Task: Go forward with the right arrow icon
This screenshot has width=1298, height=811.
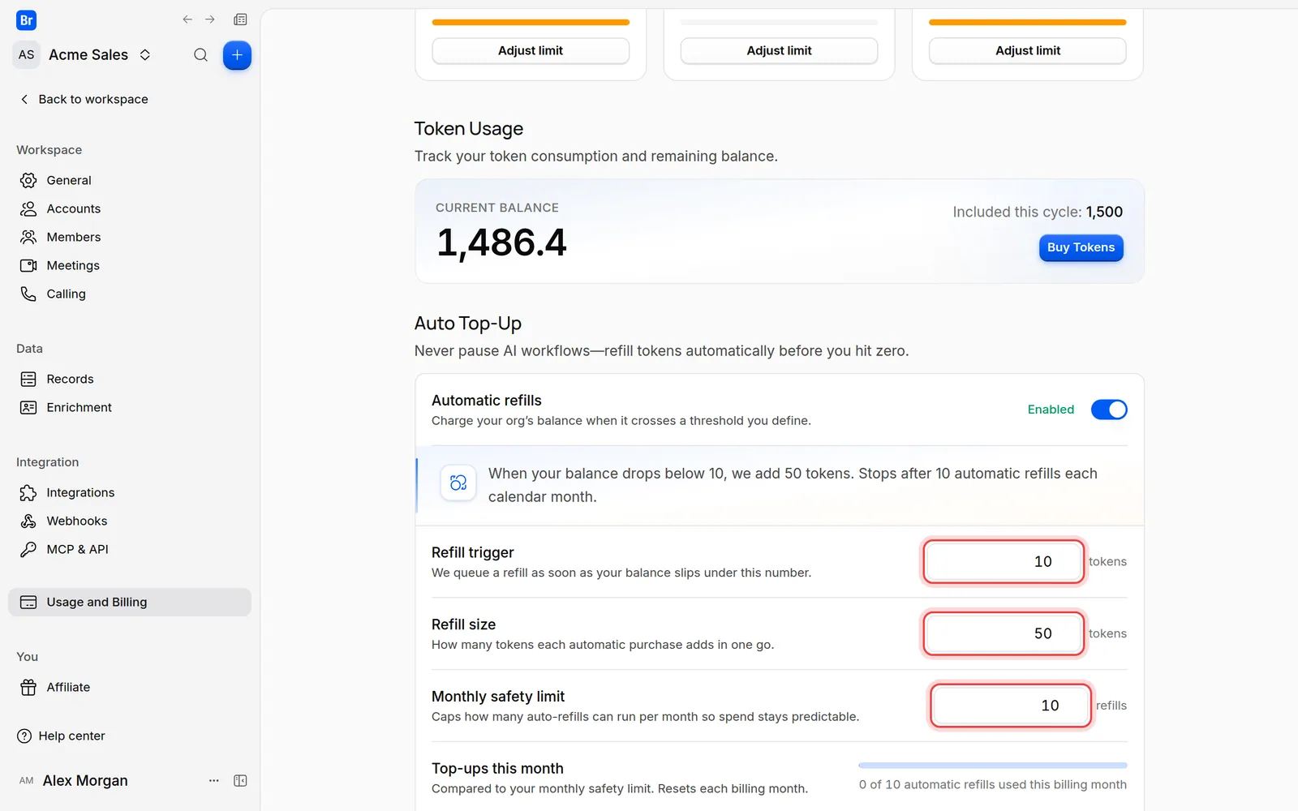Action: tap(210, 19)
